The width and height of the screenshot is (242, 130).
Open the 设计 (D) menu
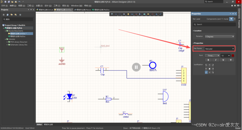pos(48,6)
